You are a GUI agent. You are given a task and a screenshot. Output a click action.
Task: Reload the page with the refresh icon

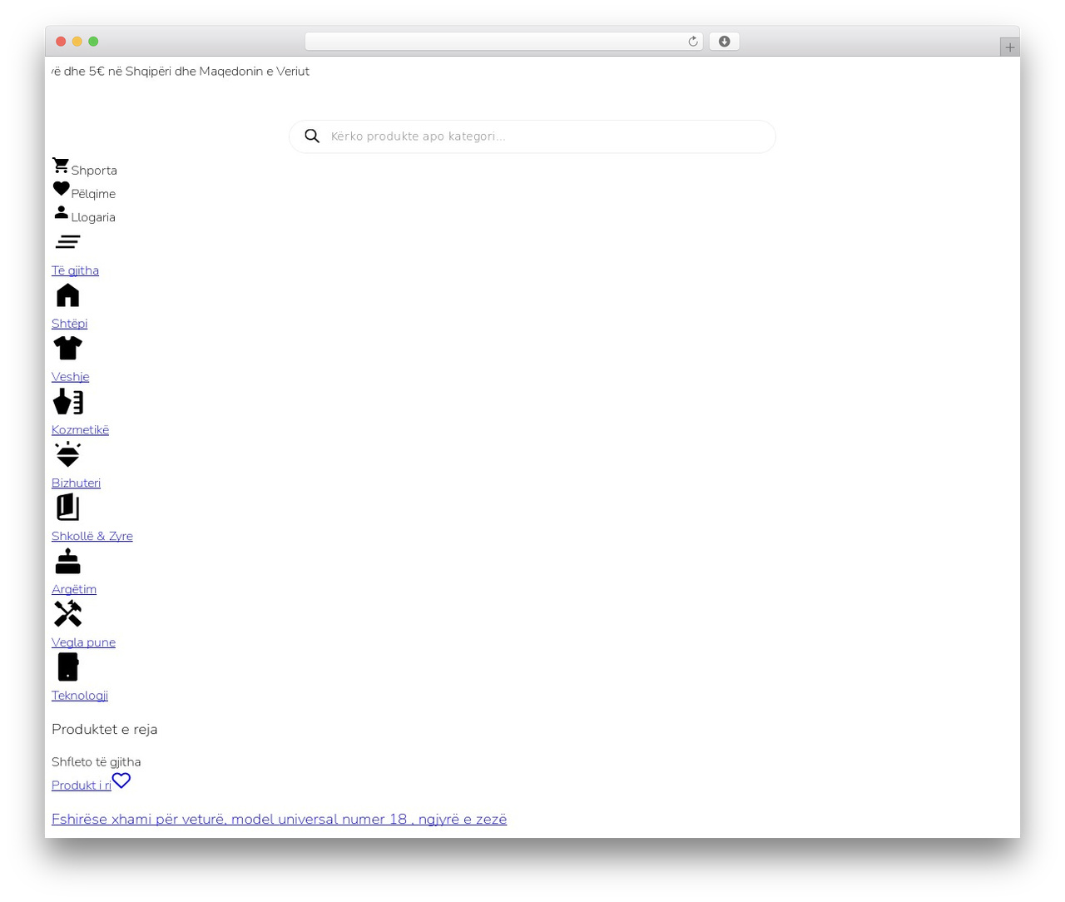tap(693, 42)
